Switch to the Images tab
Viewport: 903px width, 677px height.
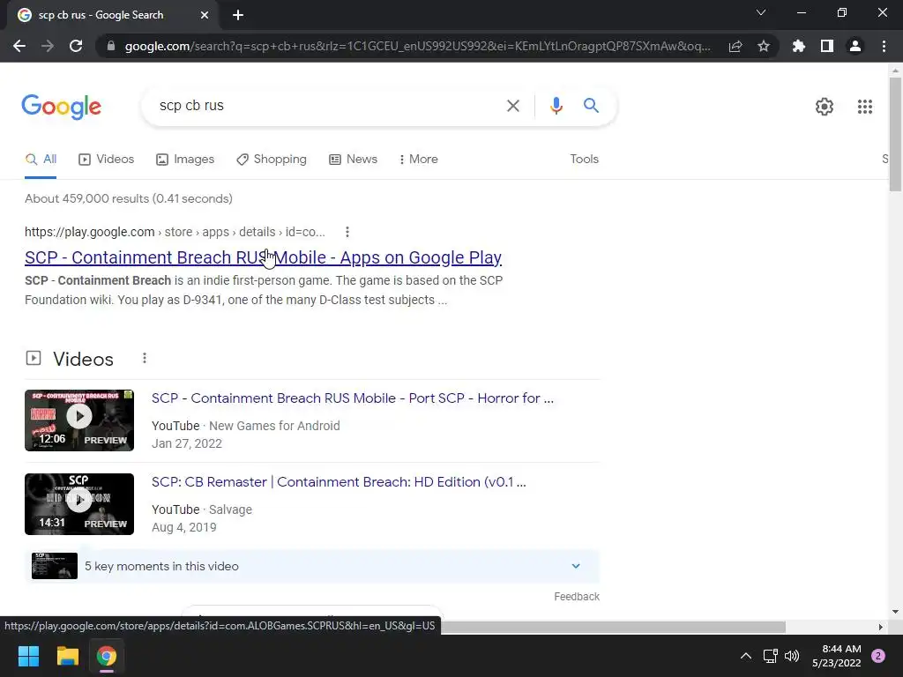coord(185,160)
